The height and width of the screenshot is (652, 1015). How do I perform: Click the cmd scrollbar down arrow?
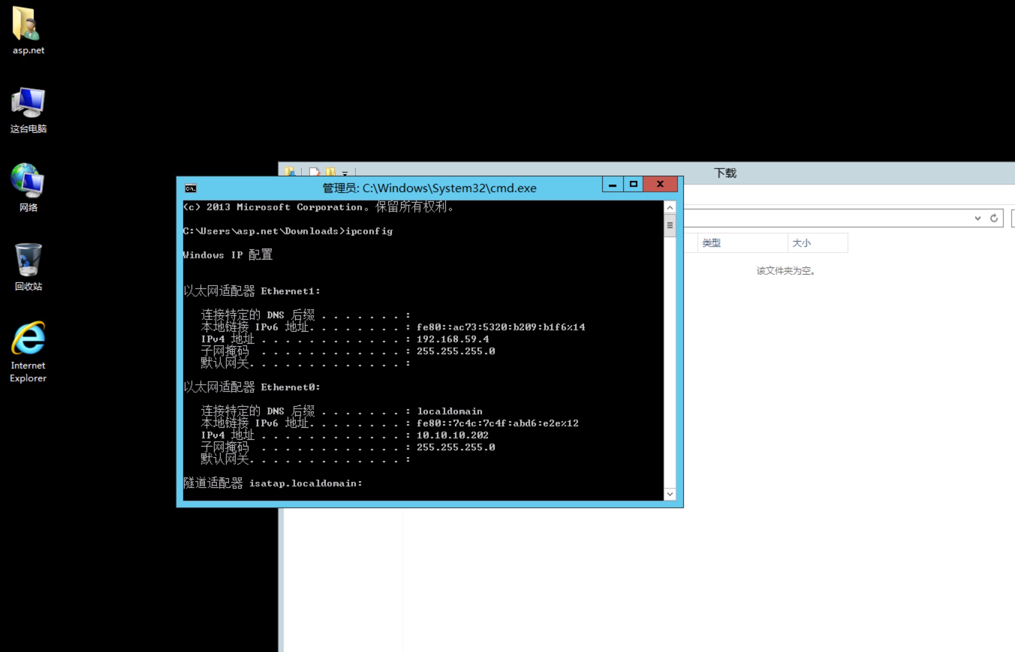point(670,494)
